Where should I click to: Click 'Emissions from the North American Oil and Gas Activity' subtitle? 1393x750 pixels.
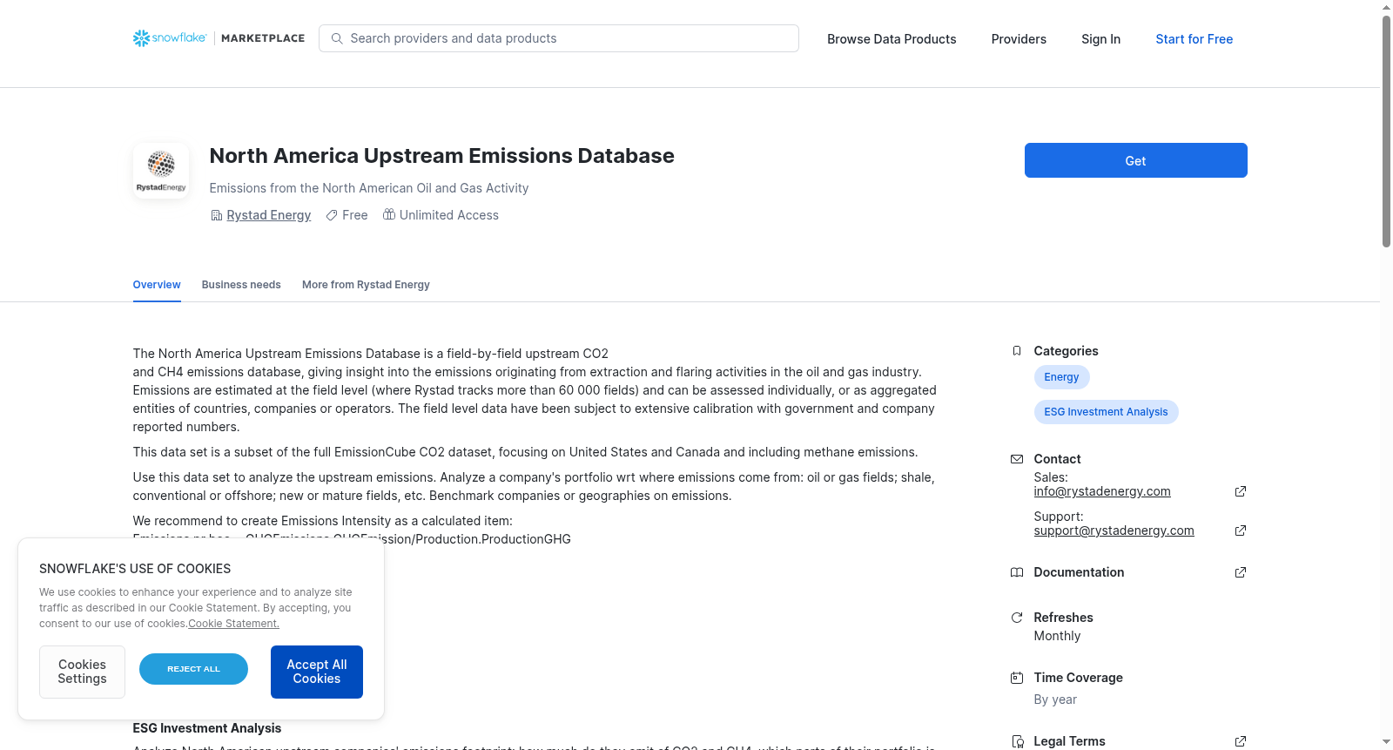click(x=368, y=188)
